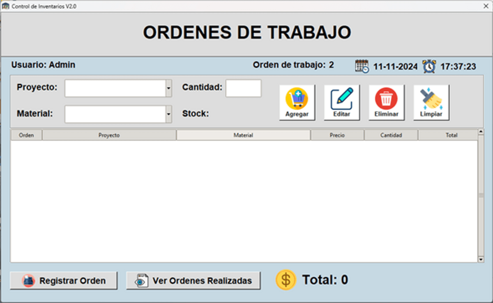Image resolution: width=493 pixels, height=303 pixels.
Task: Click the app icon in title bar
Action: (6, 6)
